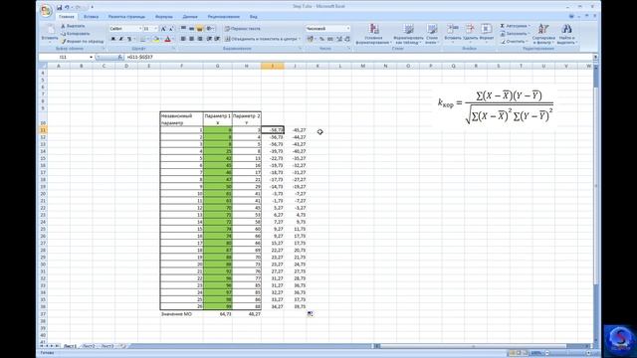Decrease font size with smaller A icon

[x=171, y=29]
